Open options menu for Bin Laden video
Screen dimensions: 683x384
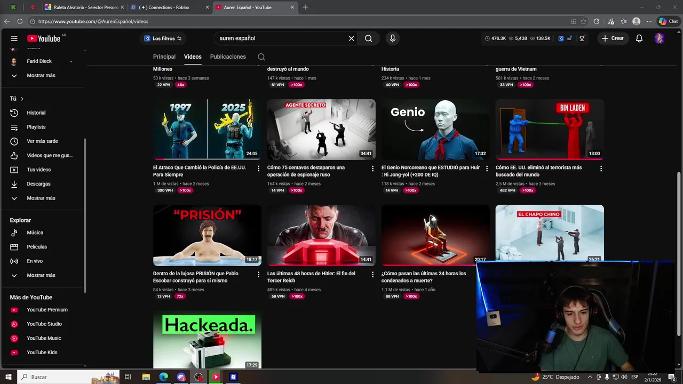601,169
